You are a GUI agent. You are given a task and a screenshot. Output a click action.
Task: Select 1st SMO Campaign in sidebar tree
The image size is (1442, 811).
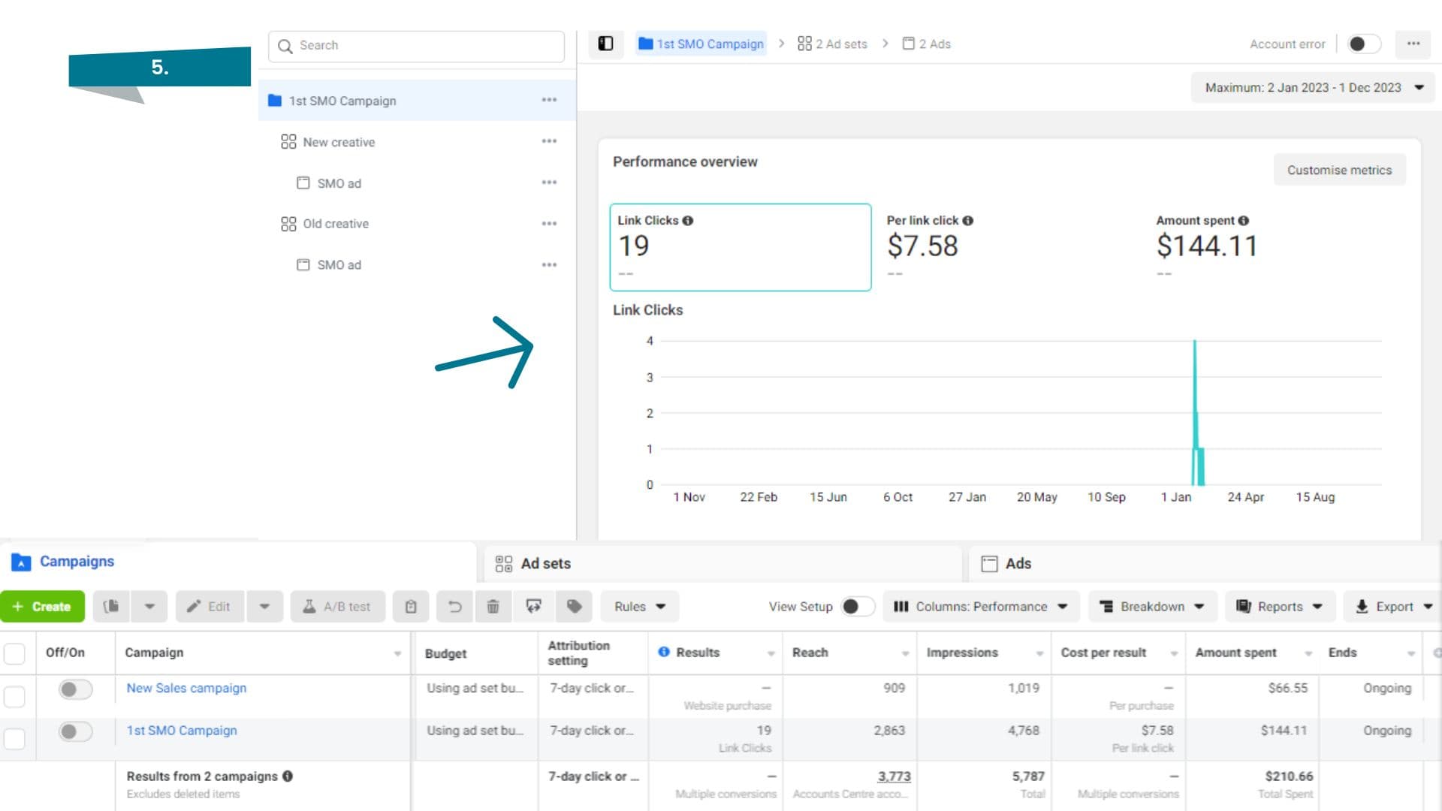click(x=417, y=100)
